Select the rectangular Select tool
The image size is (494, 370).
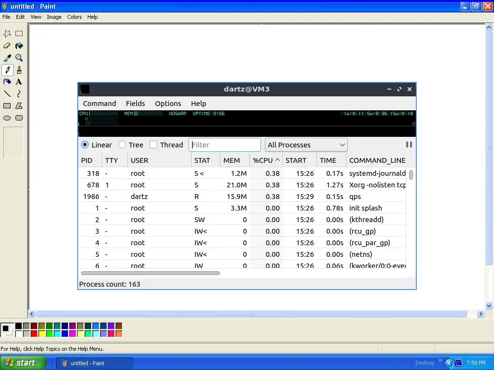pyautogui.click(x=19, y=33)
